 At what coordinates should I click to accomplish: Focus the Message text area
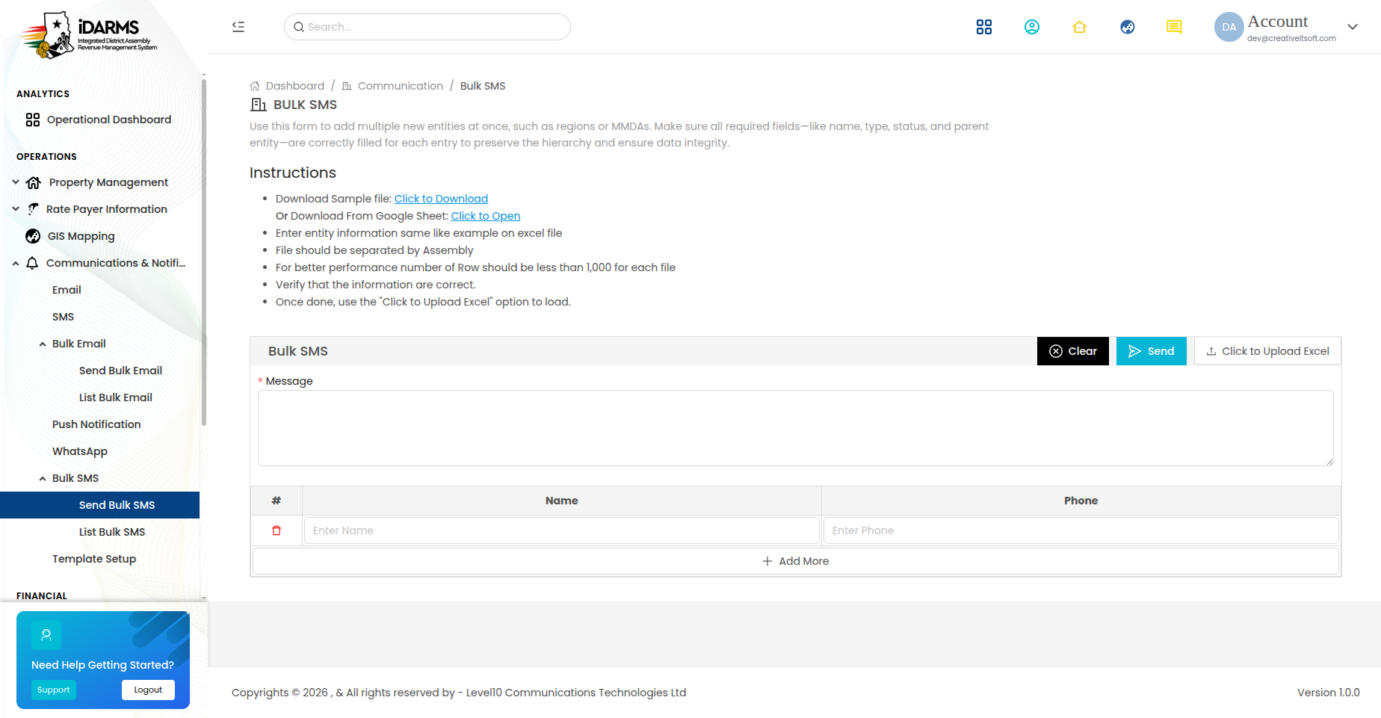(796, 428)
